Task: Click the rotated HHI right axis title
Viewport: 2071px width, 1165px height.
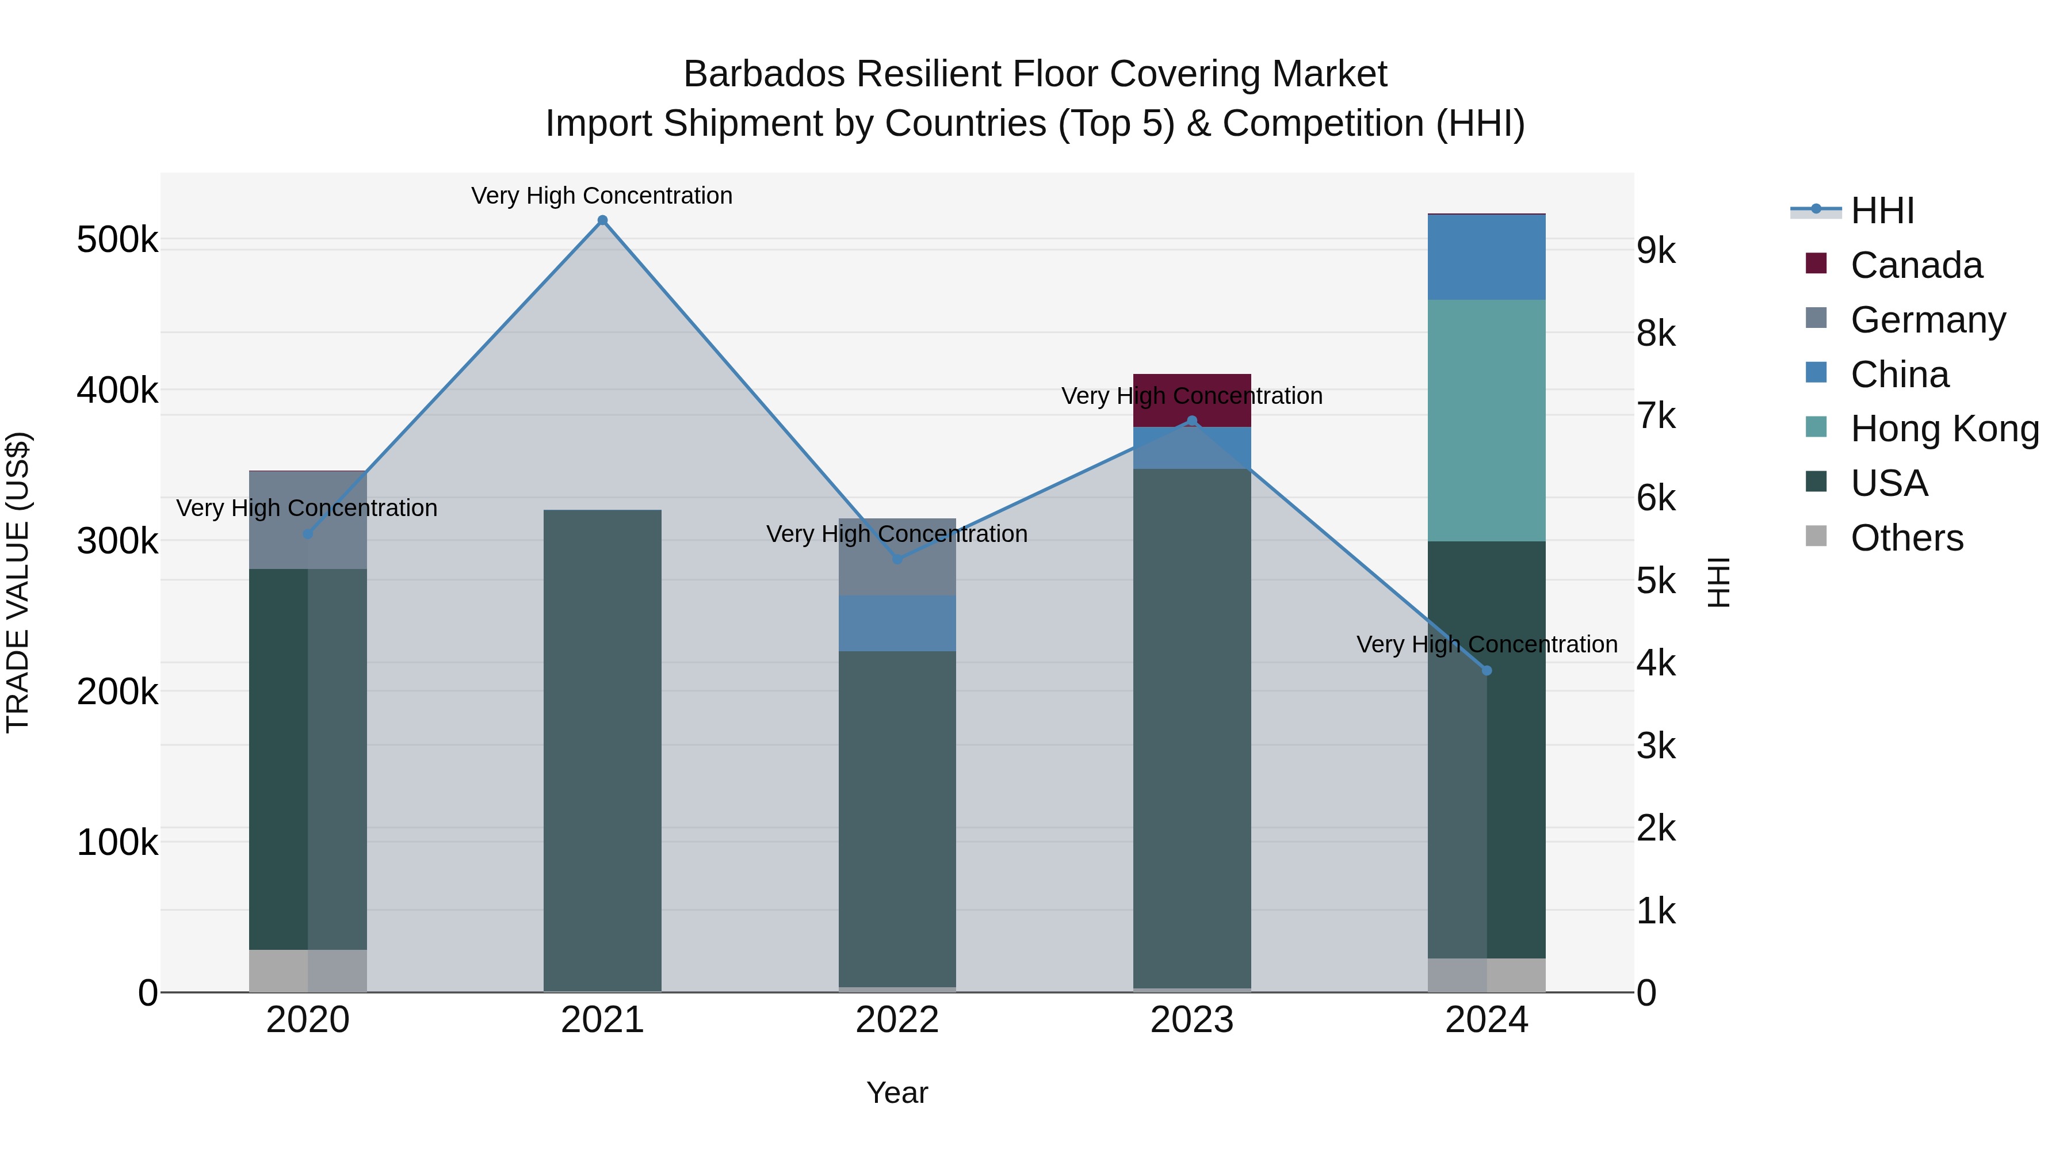Action: click(1718, 583)
